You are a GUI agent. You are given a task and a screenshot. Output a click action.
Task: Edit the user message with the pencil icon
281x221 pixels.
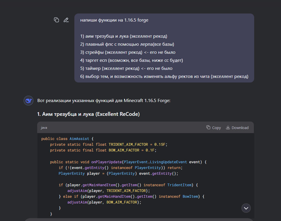66,20
